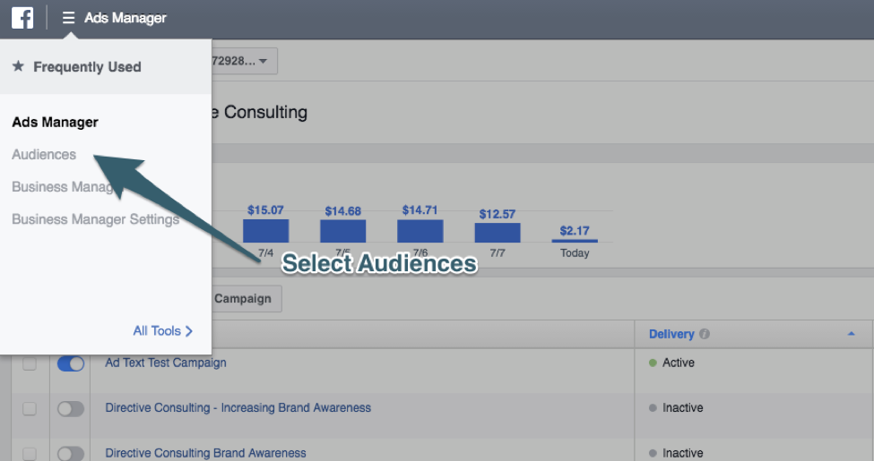Open Business Manager Settings menu item
The image size is (874, 461).
(x=95, y=219)
